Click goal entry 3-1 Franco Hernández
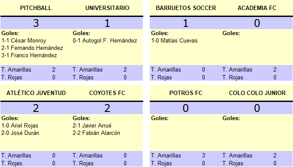The width and height of the screenshot is (293, 167). pos(29,55)
